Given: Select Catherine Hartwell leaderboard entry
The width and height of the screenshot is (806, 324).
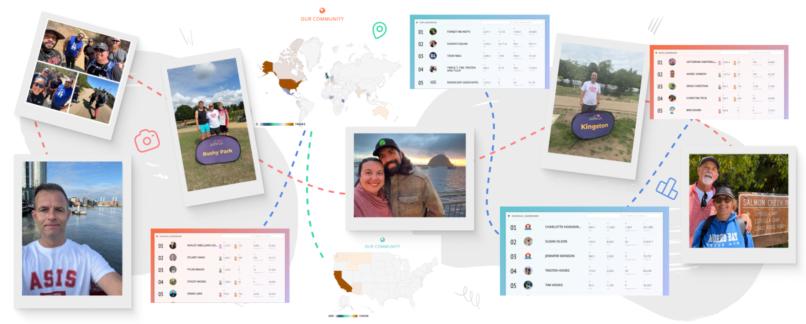Looking at the screenshot, I should pos(701,62).
